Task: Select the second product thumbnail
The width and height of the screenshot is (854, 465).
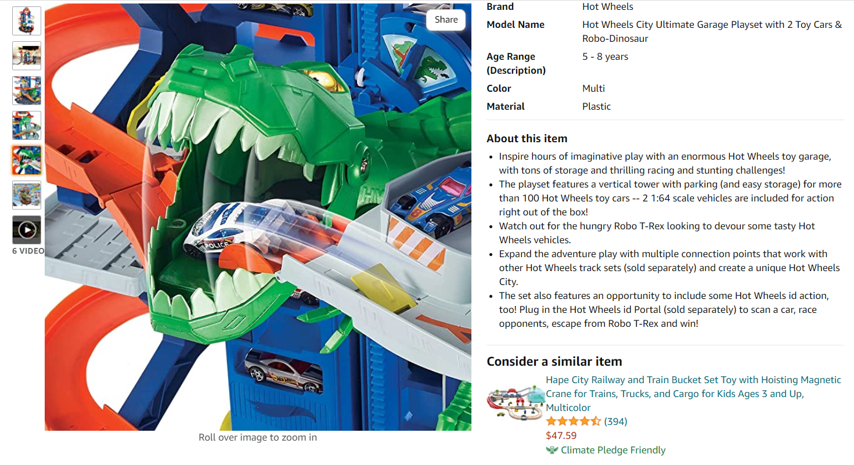Action: coord(27,56)
